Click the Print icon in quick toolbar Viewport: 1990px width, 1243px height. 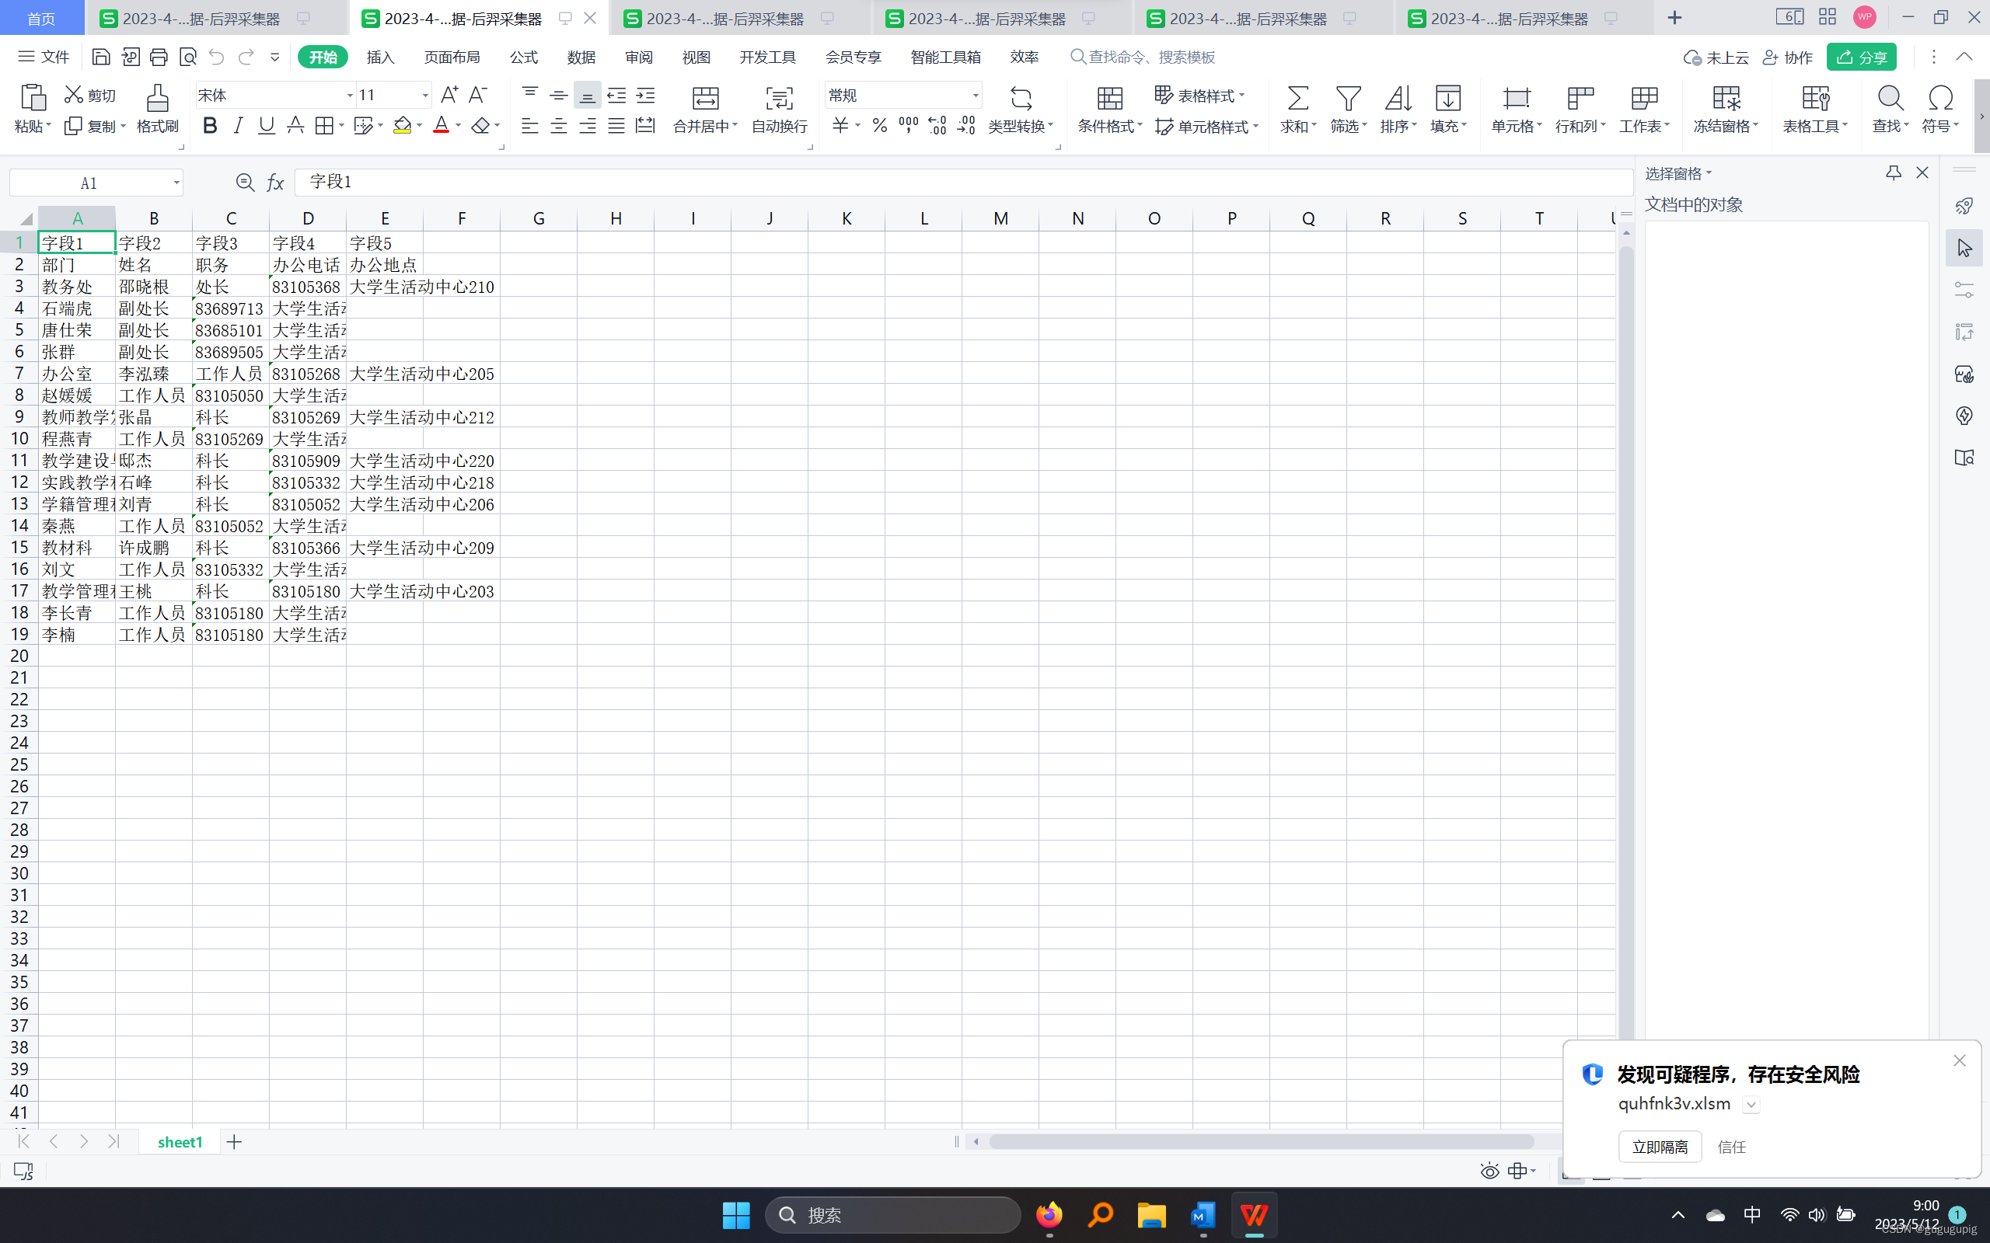[x=159, y=57]
